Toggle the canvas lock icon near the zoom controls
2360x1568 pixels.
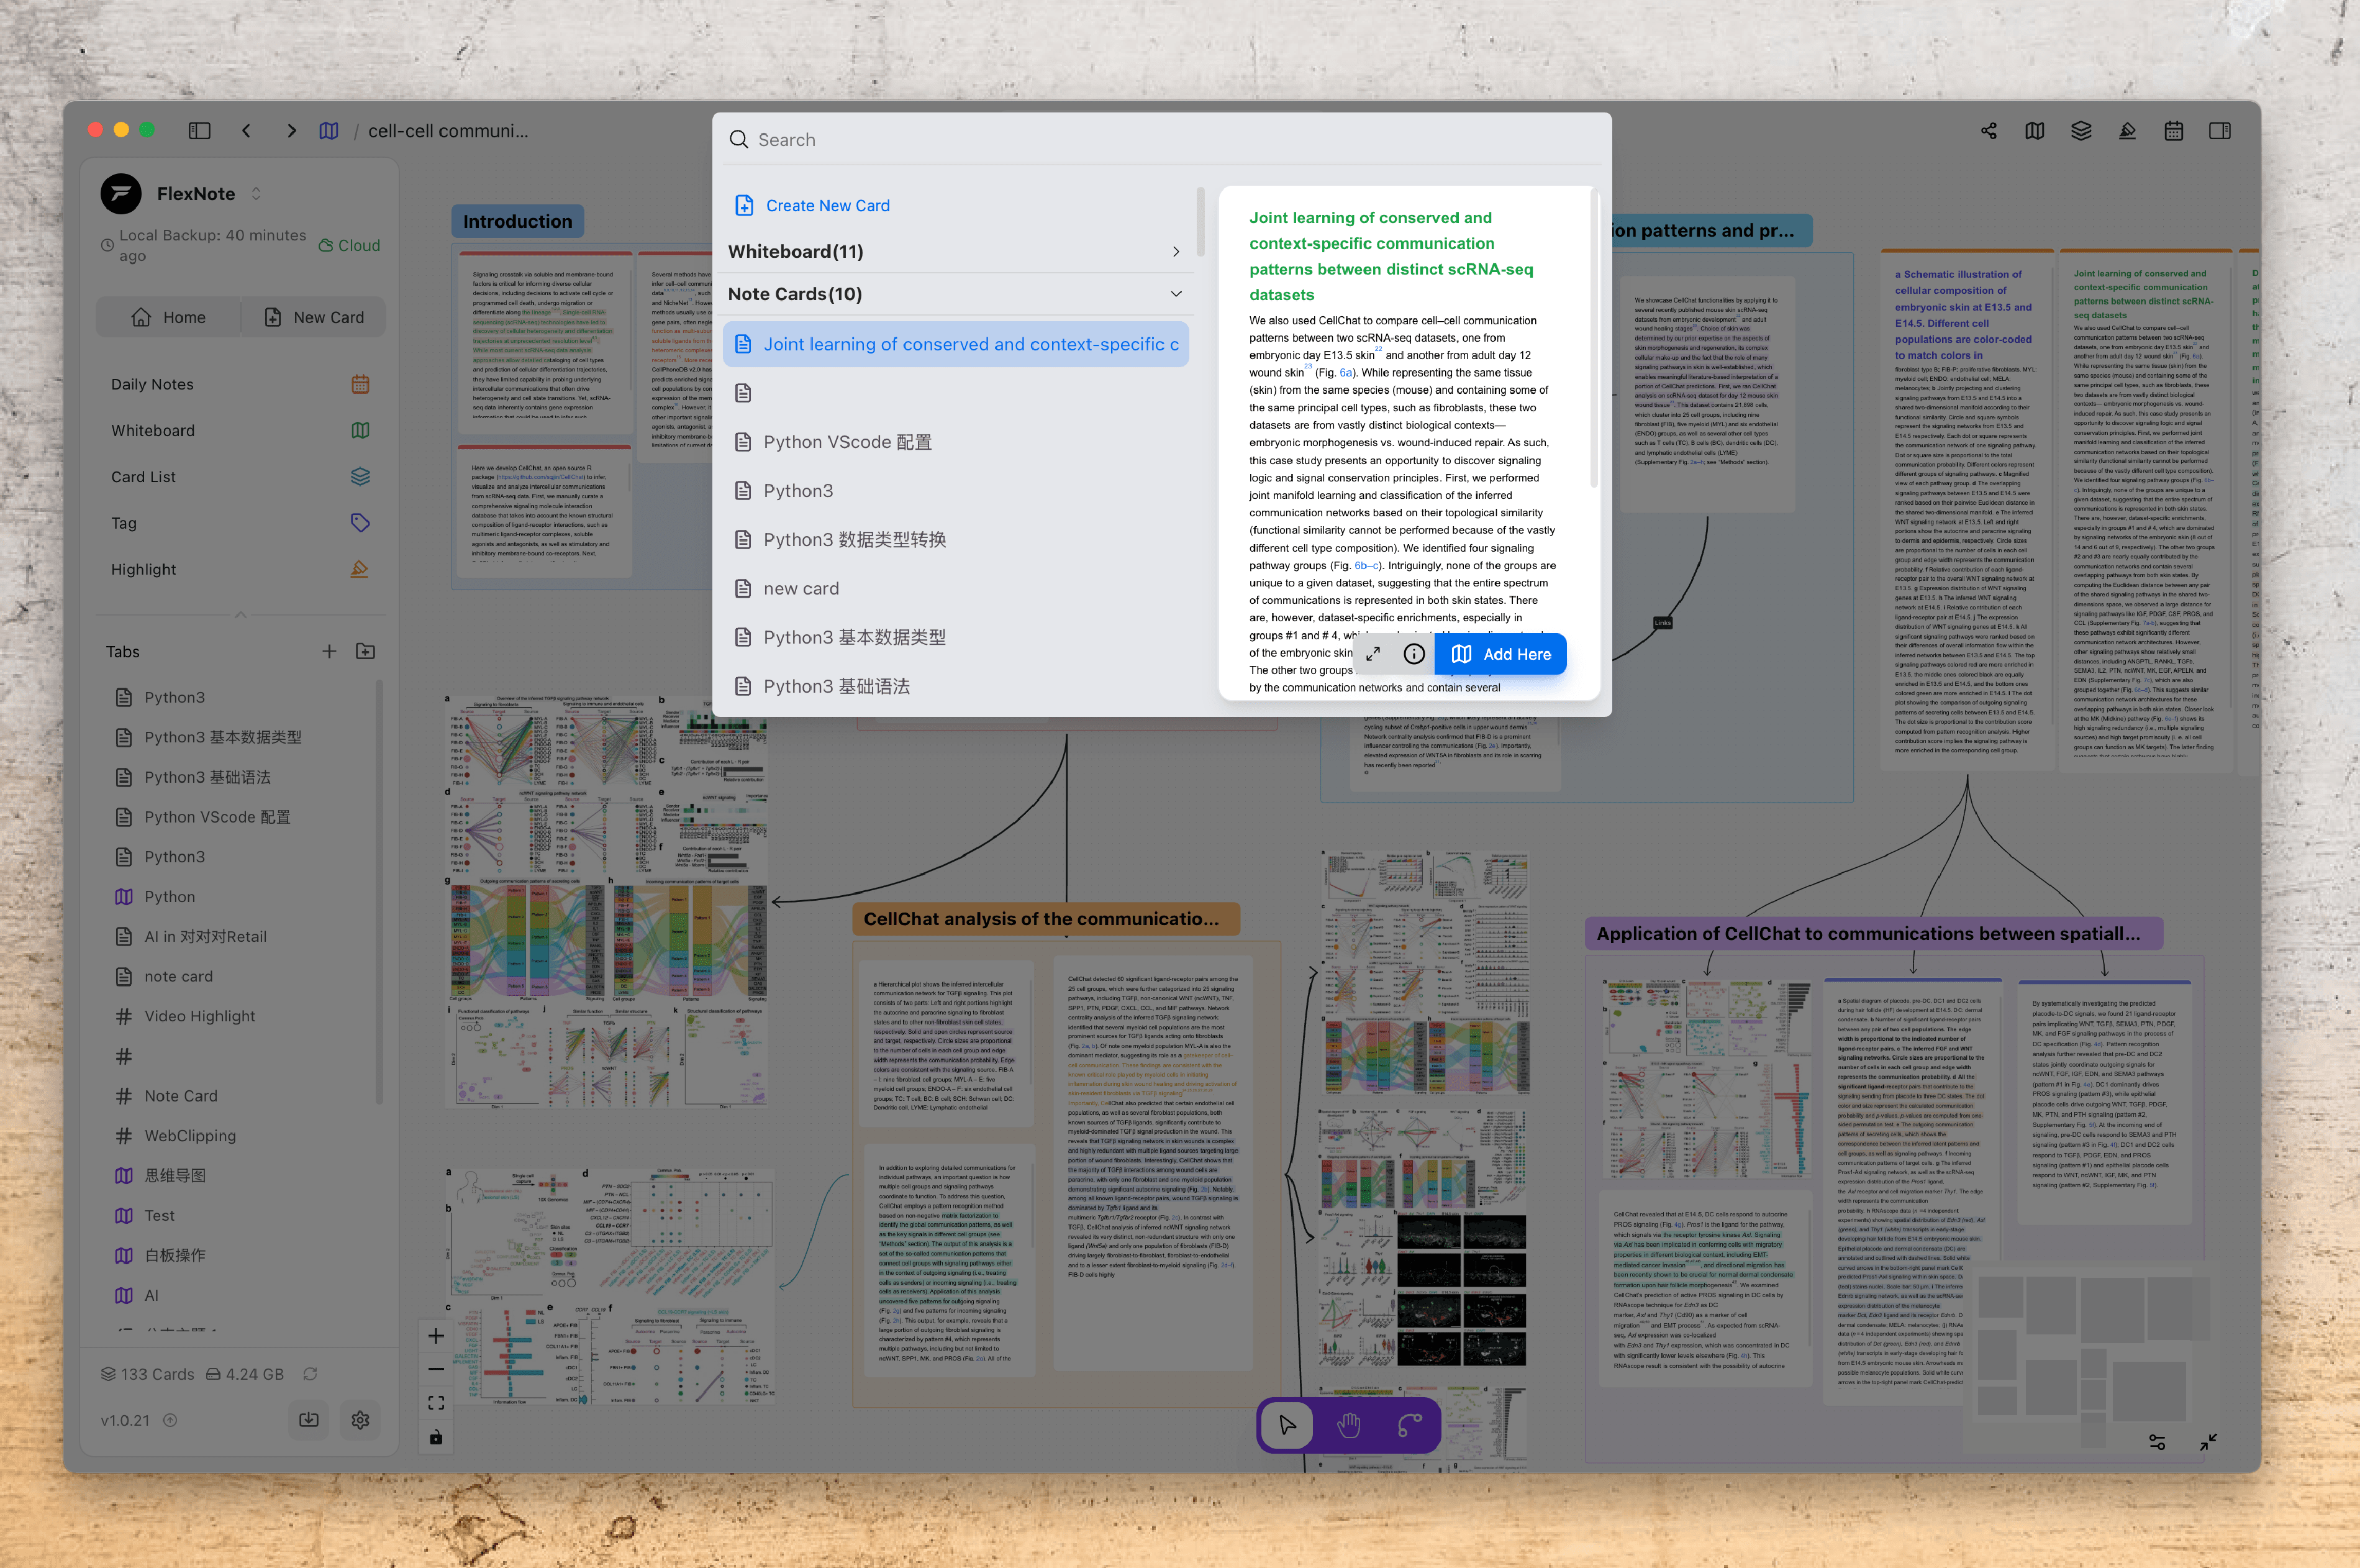point(435,1437)
